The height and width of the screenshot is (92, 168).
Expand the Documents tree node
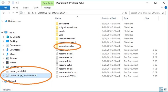pyautogui.click(x=3, y=45)
